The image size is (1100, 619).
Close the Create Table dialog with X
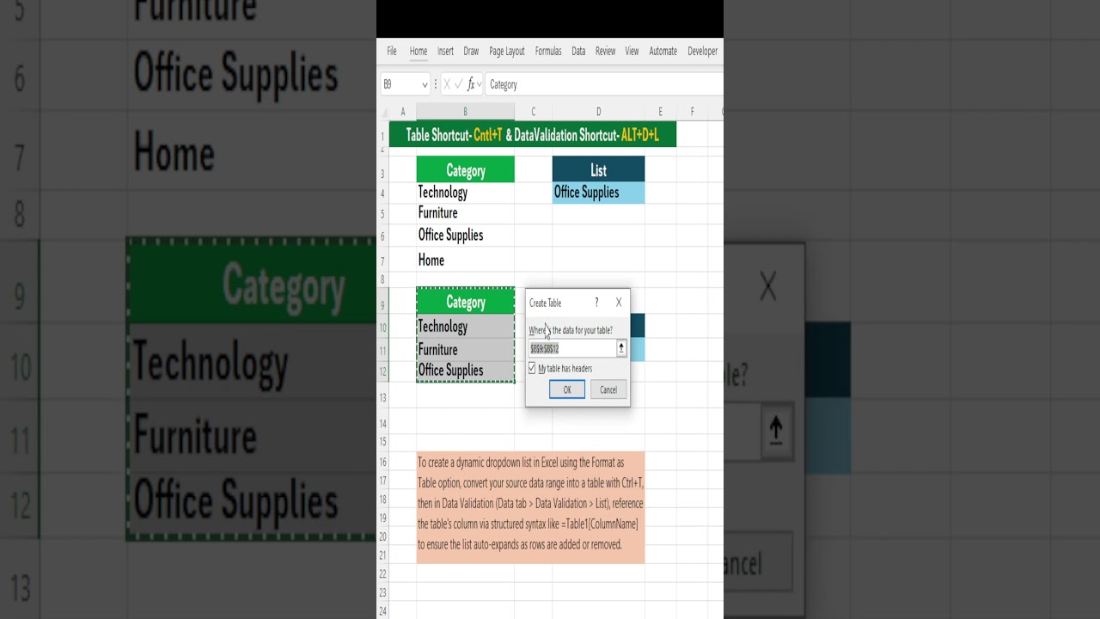pos(619,303)
